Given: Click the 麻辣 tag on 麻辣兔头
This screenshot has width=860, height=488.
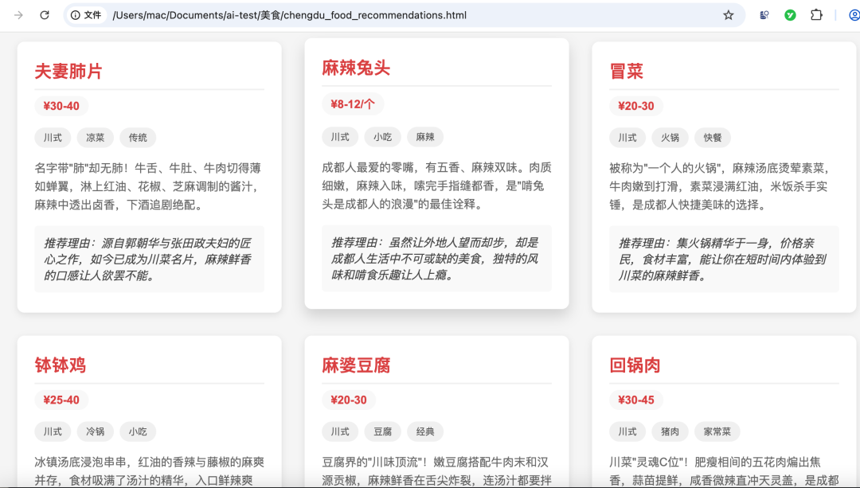Looking at the screenshot, I should tap(425, 137).
